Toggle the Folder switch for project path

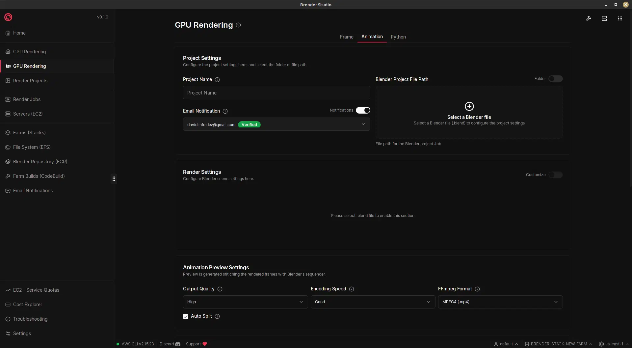[x=555, y=79]
